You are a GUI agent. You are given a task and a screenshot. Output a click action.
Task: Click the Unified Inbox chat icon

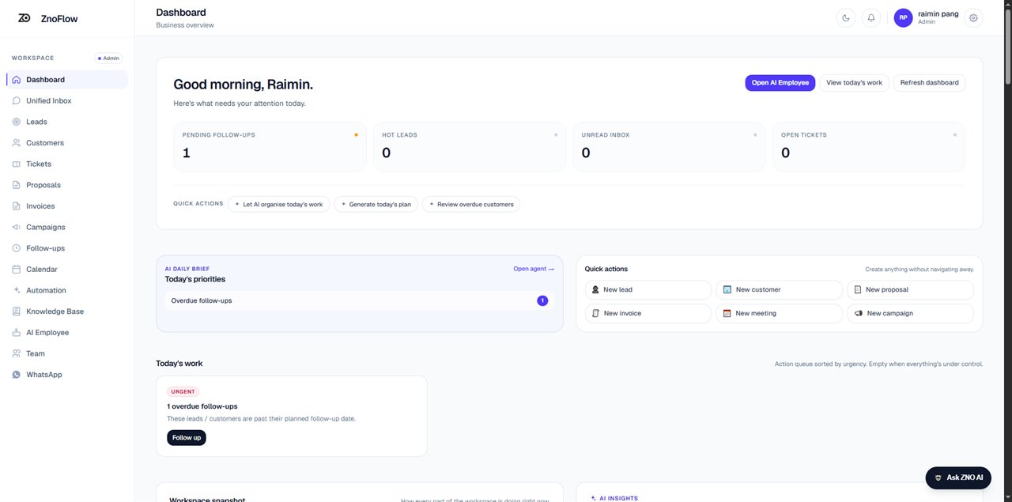tap(17, 100)
